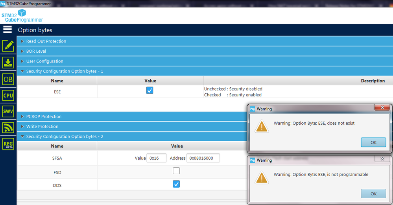Select the OB option bytes icon
Viewport: 393px width, 205px height.
8,79
